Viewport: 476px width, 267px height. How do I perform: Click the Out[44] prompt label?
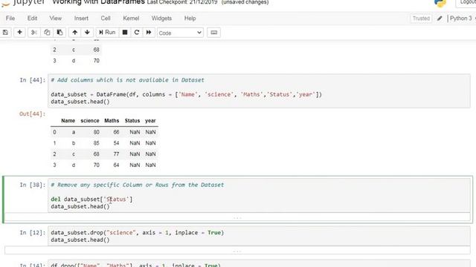pyautogui.click(x=33, y=113)
